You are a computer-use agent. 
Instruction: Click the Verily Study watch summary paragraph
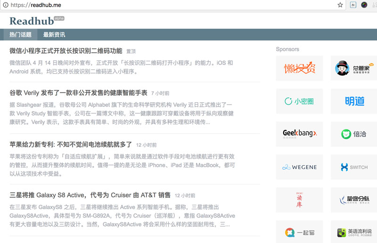pos(122,113)
